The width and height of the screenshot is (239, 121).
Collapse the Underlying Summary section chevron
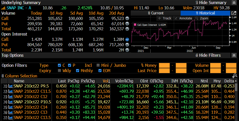click(x=234, y=3)
